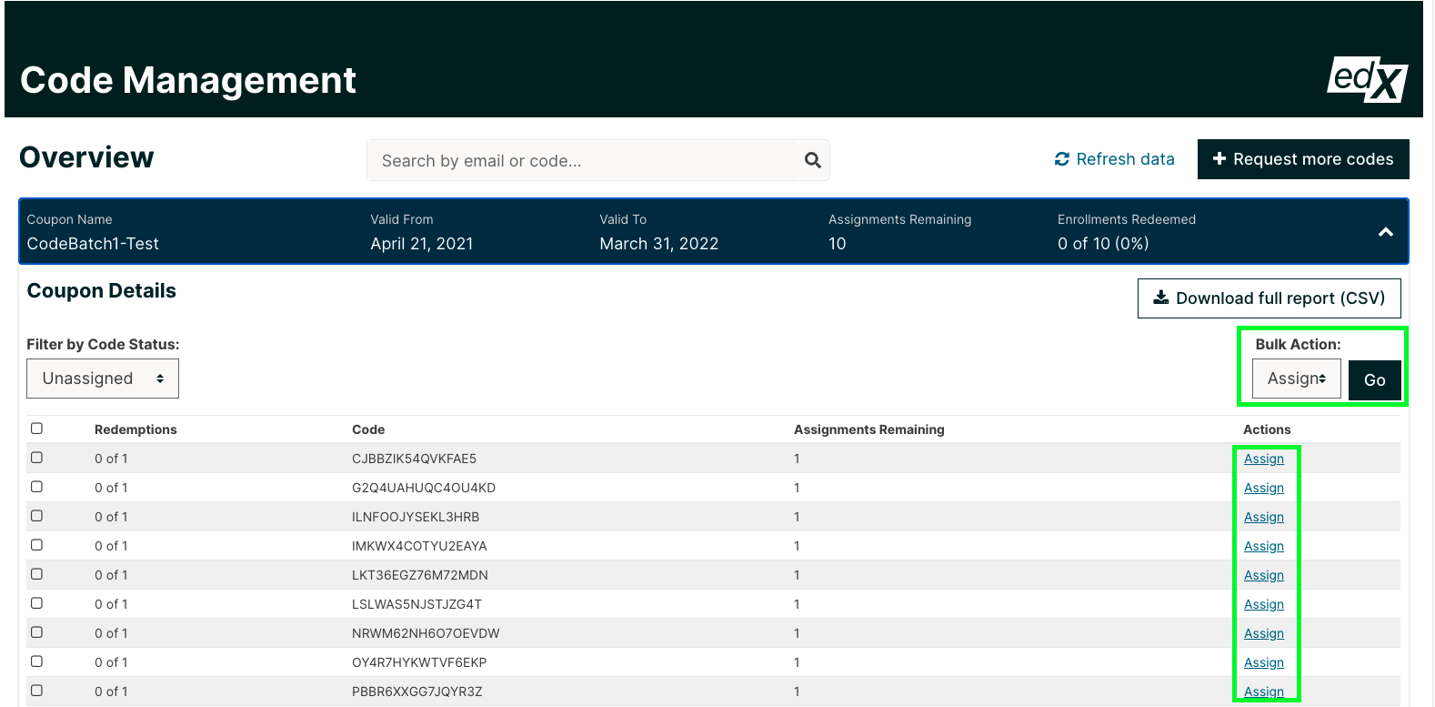The image size is (1435, 707).
Task: Check the box for code CJBBZIK54QVKFAE5
Action: [x=37, y=458]
